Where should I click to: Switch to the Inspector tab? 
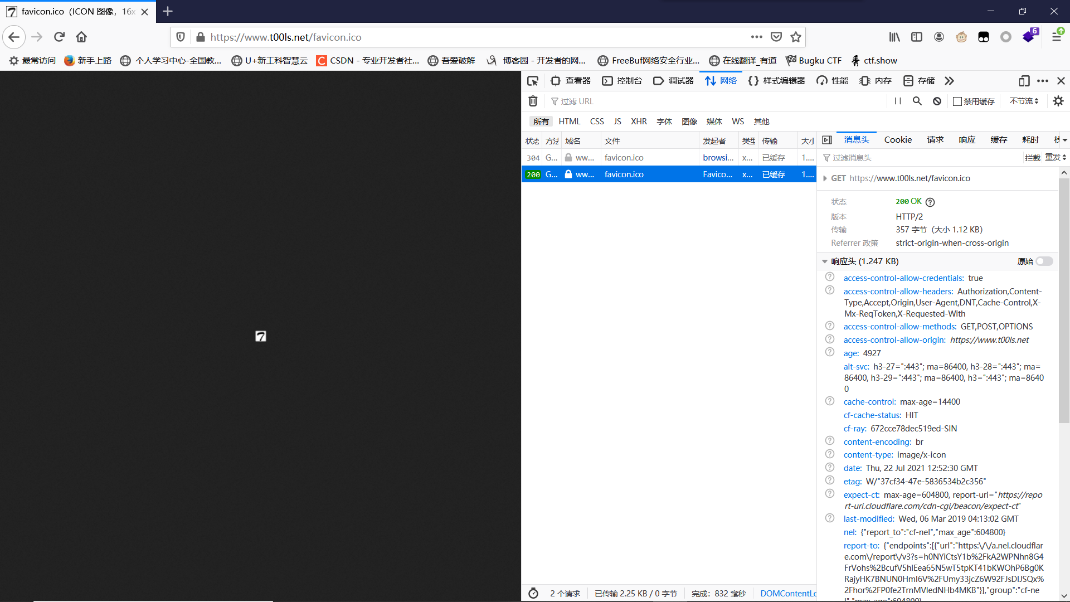571,81
